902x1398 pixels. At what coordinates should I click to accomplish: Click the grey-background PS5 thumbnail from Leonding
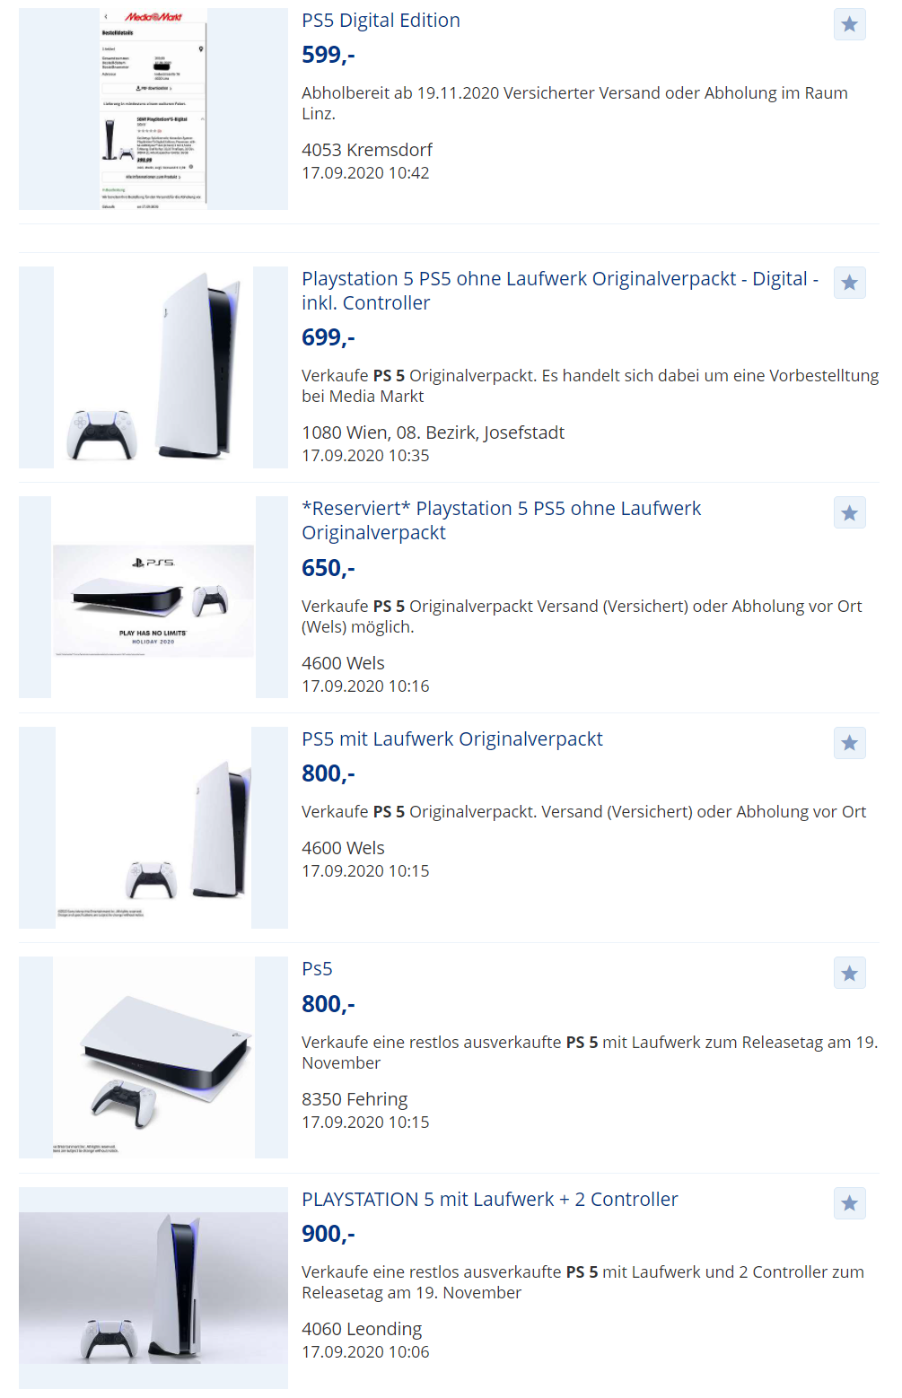(x=153, y=1289)
